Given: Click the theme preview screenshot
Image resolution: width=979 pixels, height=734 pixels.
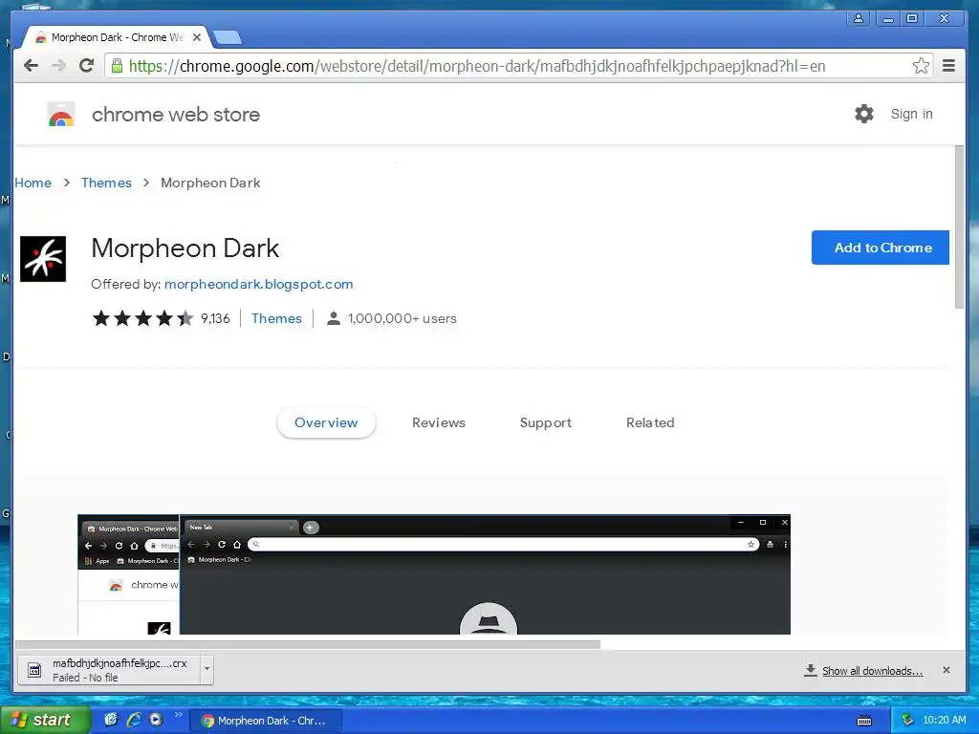Looking at the screenshot, I should (434, 574).
